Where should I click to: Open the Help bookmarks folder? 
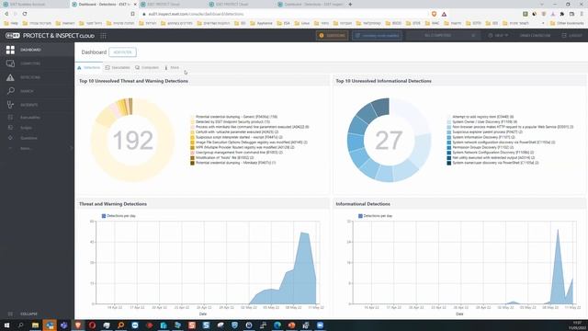point(11,23)
